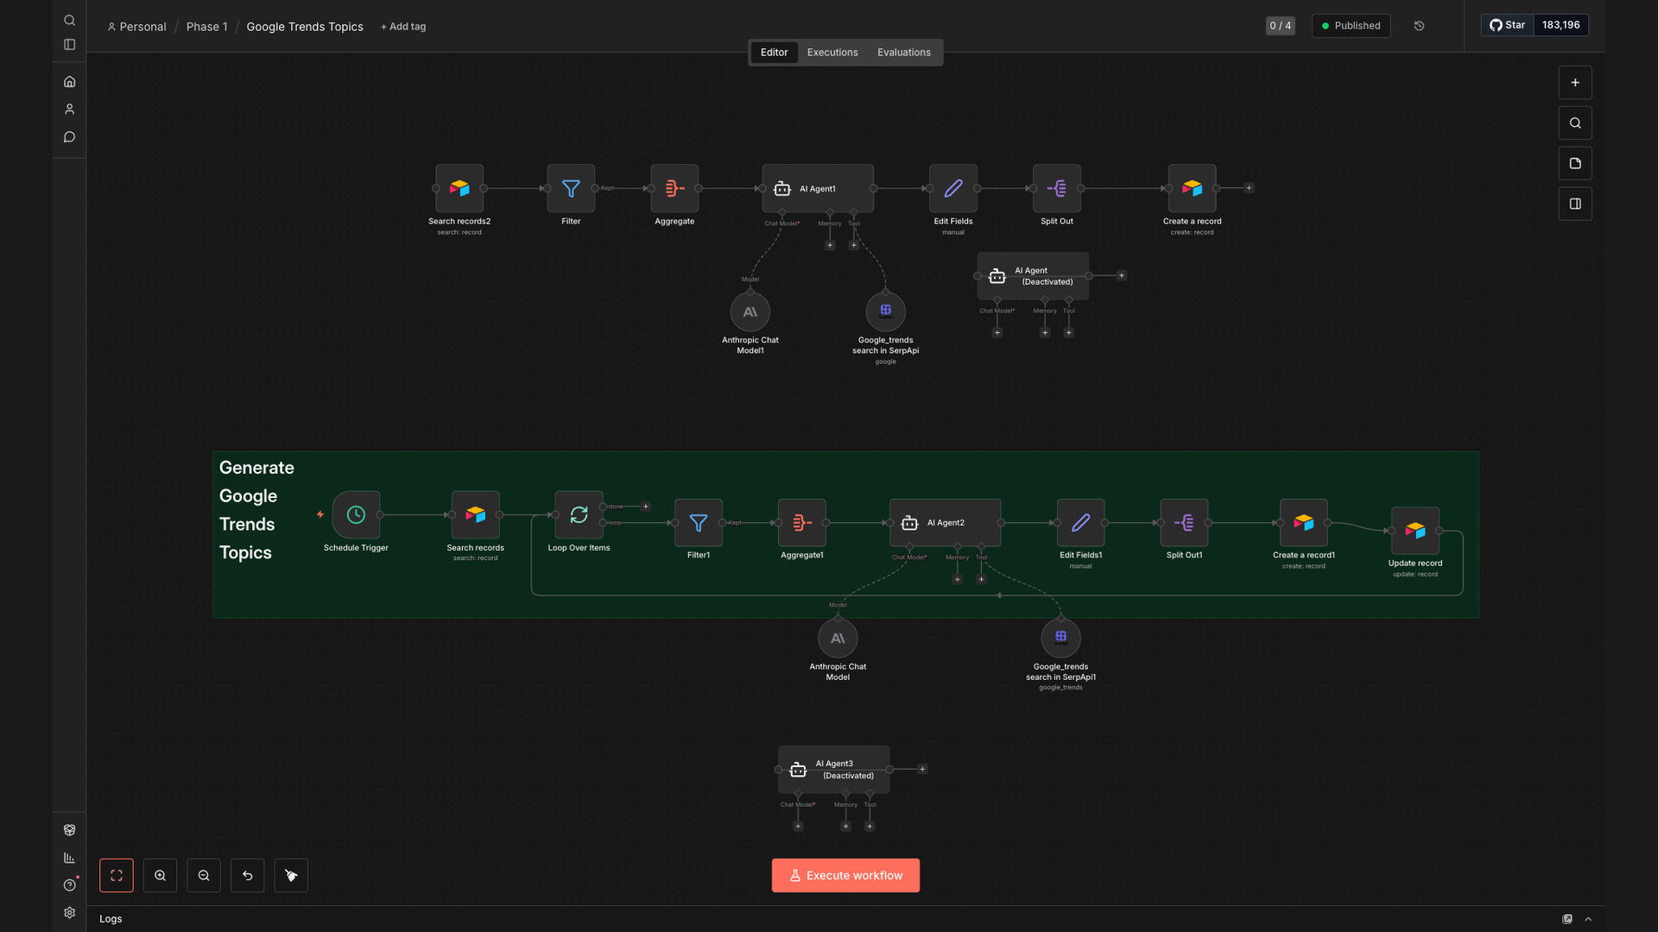
Task: Add node after AI Agent3 output plus
Action: click(922, 769)
